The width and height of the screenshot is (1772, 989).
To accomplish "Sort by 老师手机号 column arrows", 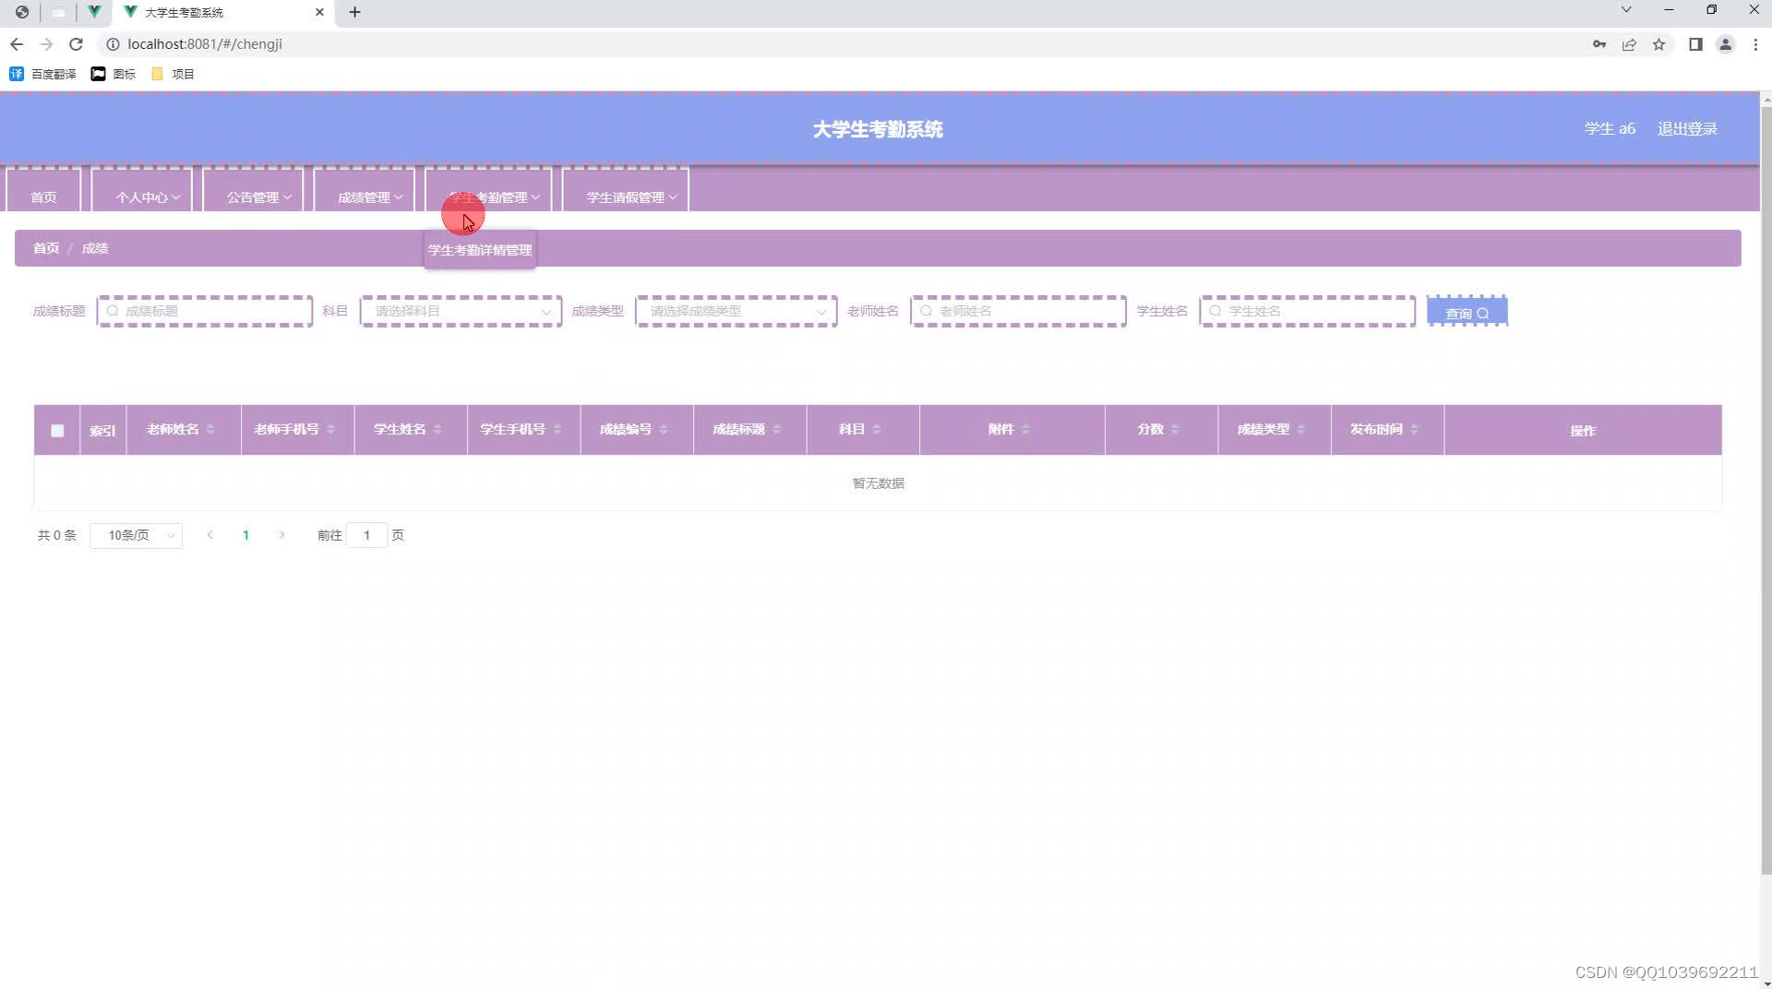I will 330,429.
